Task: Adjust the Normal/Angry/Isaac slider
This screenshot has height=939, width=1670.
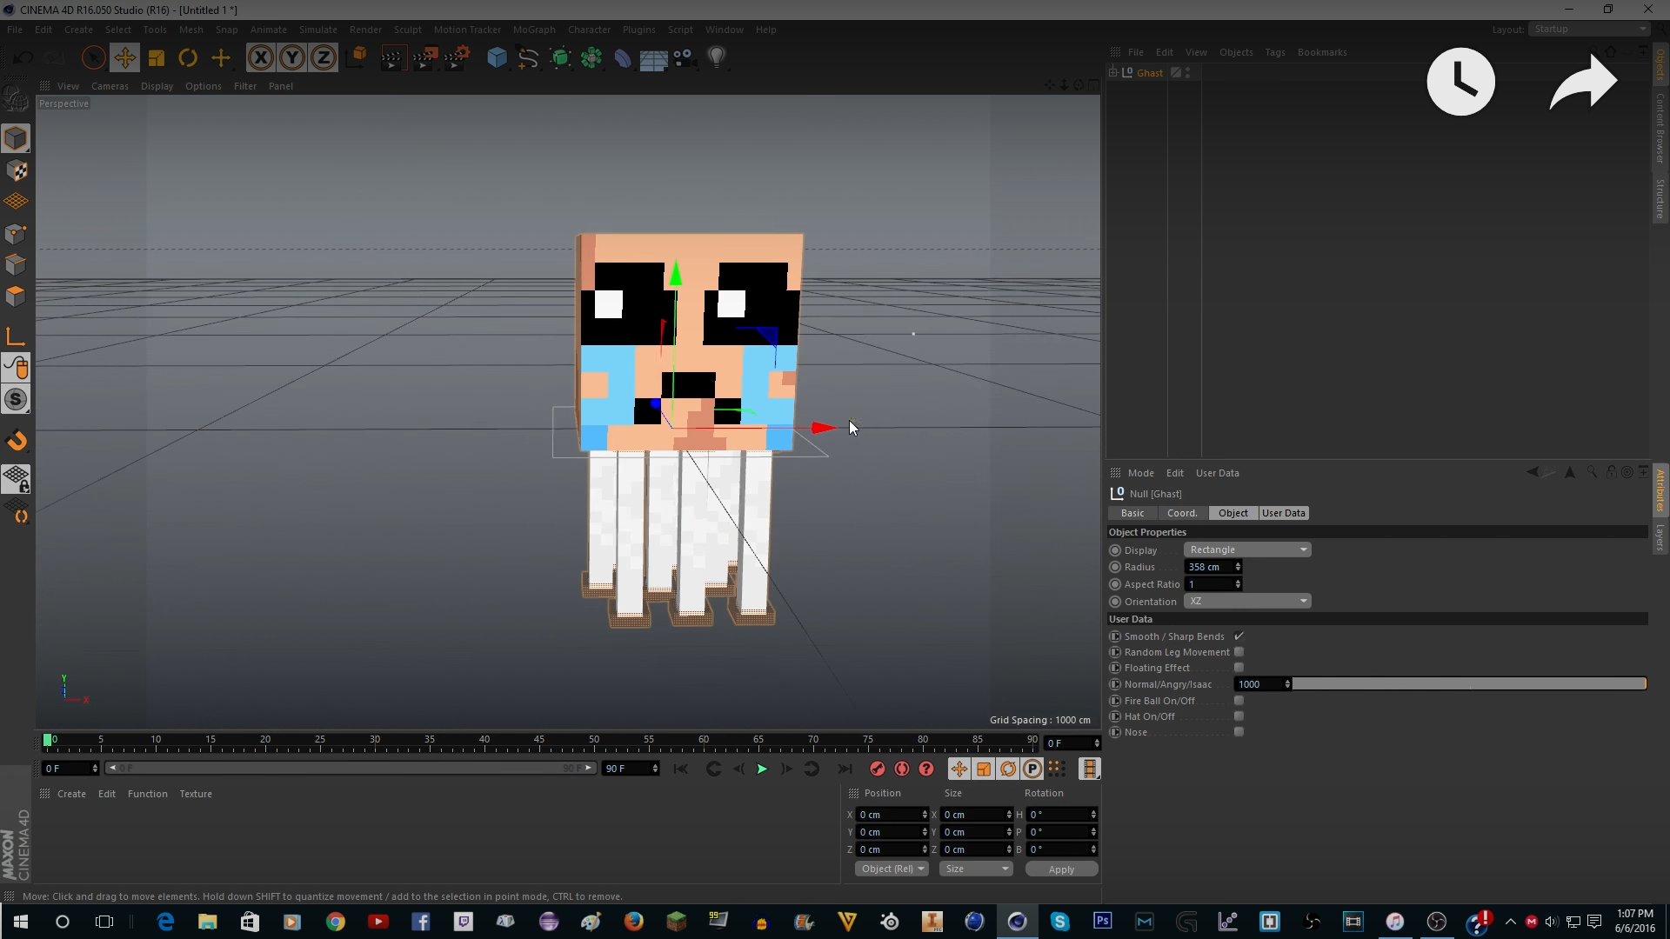Action: 1469,684
